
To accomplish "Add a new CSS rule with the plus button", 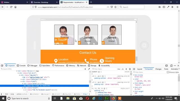I will pos(126,69).
